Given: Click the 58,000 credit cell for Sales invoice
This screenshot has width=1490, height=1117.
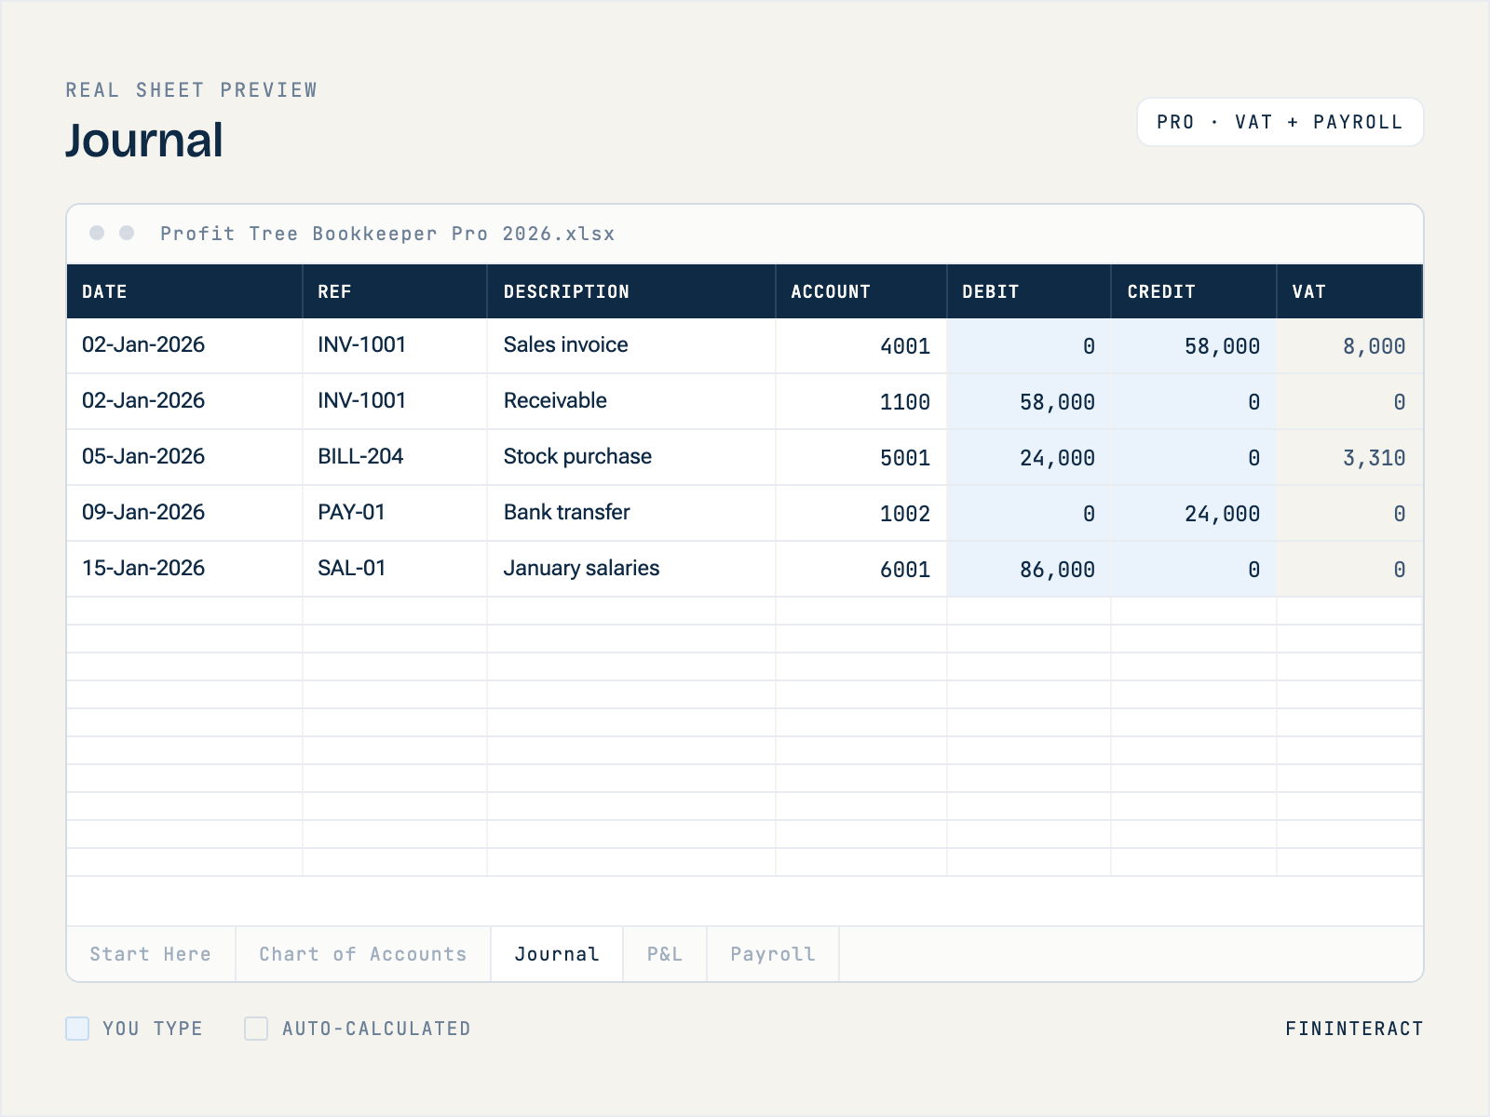Looking at the screenshot, I should (1194, 345).
